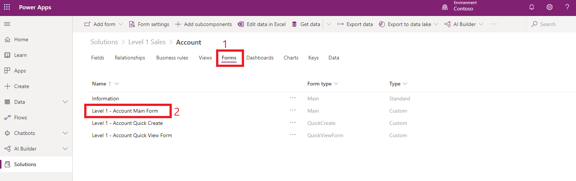Viewport: 576px width, 181px height.
Task: Open more options for Quick View Form
Action: tap(293, 135)
